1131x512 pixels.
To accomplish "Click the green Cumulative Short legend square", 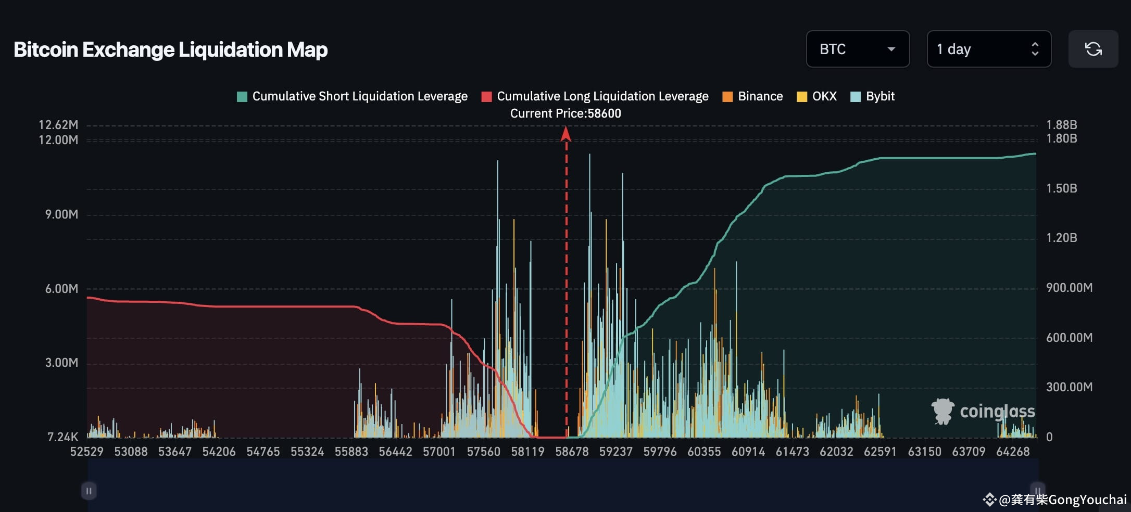I will 242,96.
